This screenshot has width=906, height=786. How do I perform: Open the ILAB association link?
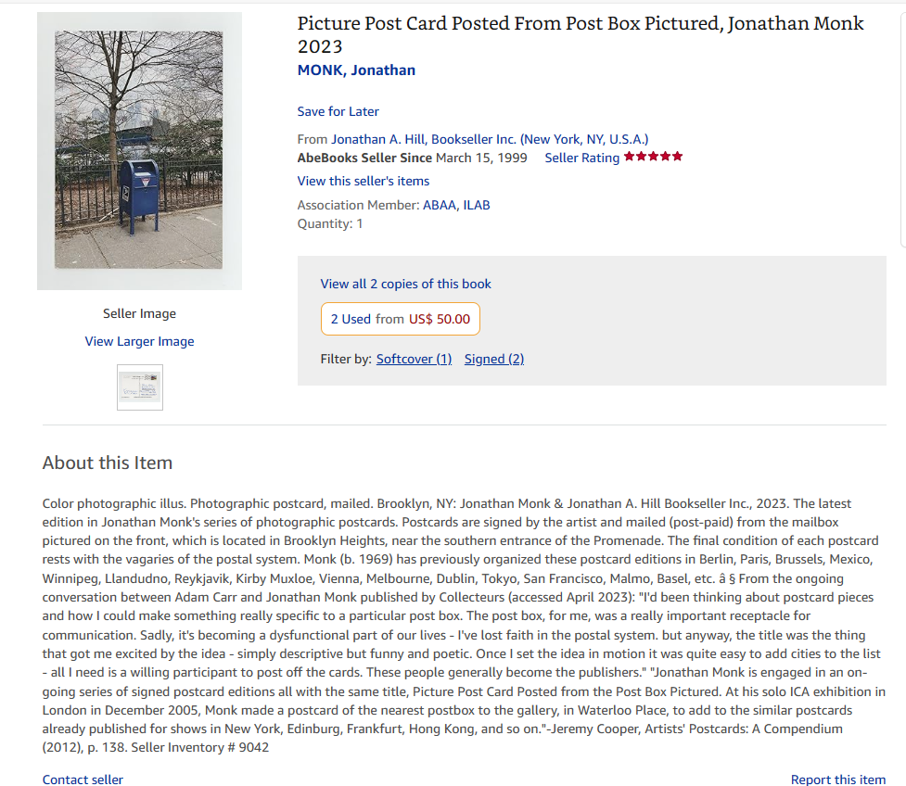point(476,205)
